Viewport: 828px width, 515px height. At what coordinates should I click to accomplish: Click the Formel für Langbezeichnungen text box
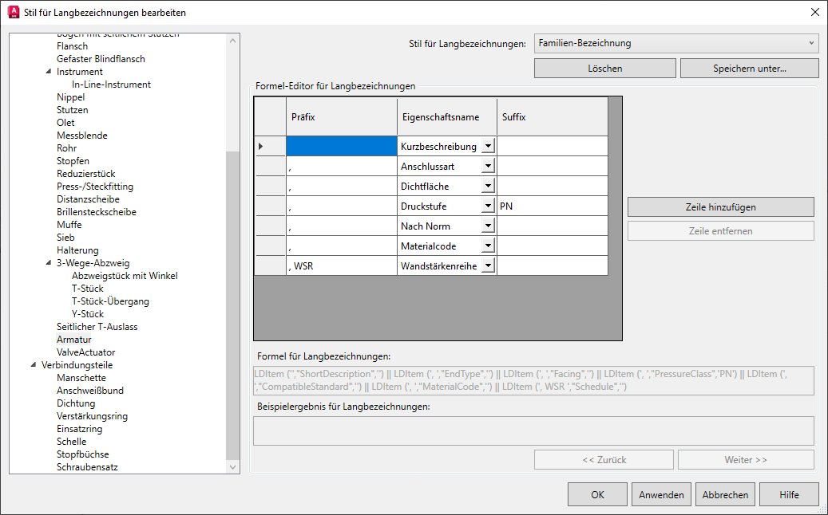click(x=533, y=380)
